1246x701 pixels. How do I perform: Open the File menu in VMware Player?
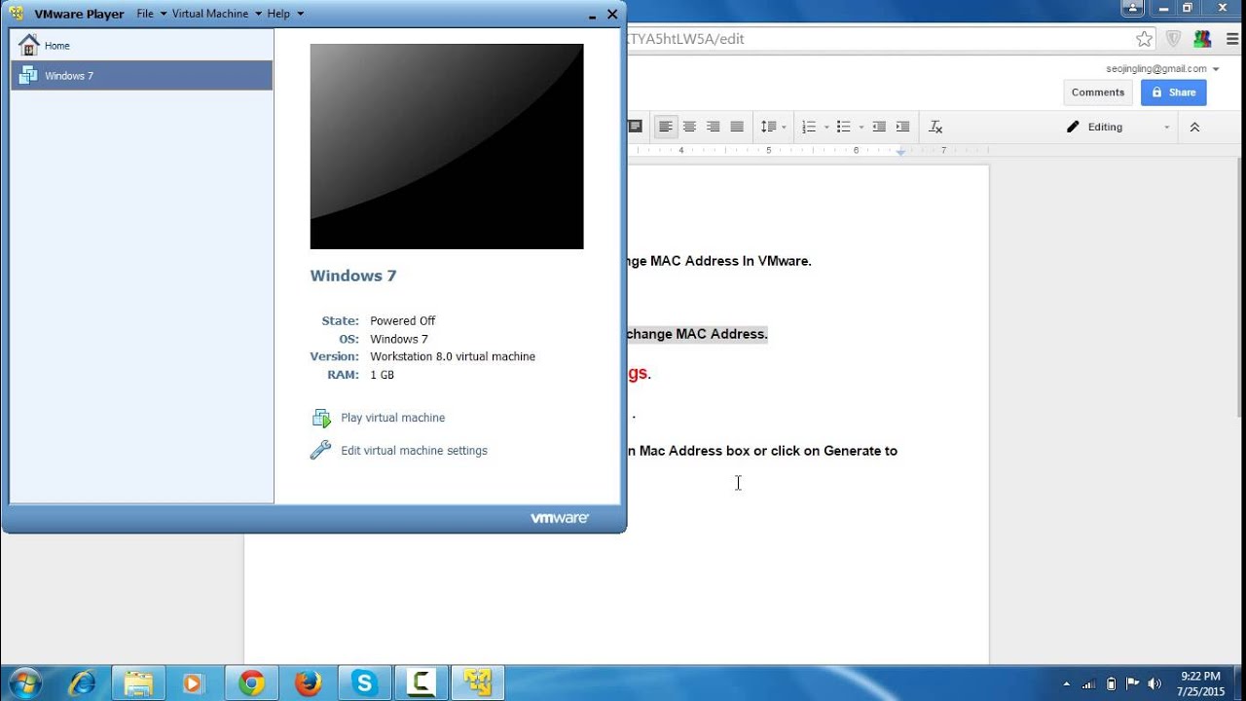(x=145, y=14)
